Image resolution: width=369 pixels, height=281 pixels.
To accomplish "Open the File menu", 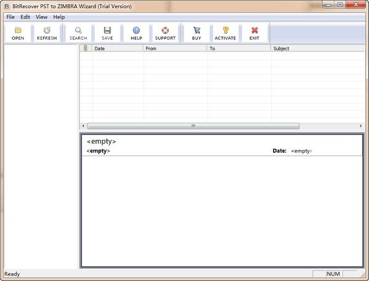I will (10, 17).
